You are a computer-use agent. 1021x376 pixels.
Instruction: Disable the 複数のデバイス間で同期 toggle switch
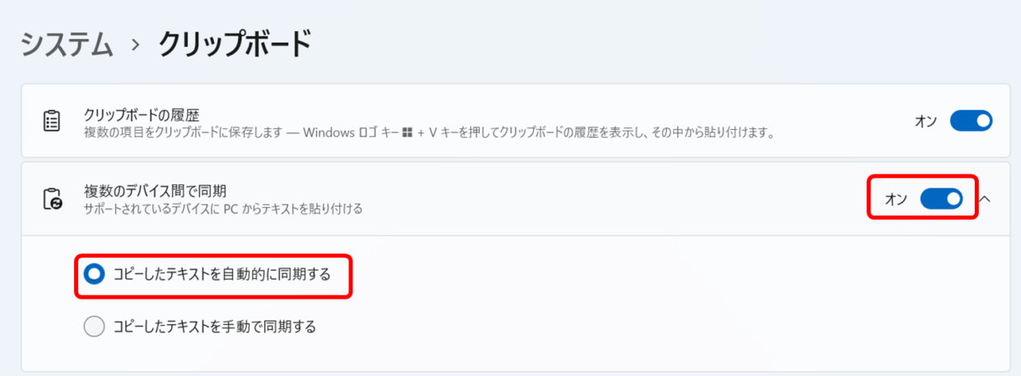(x=941, y=199)
